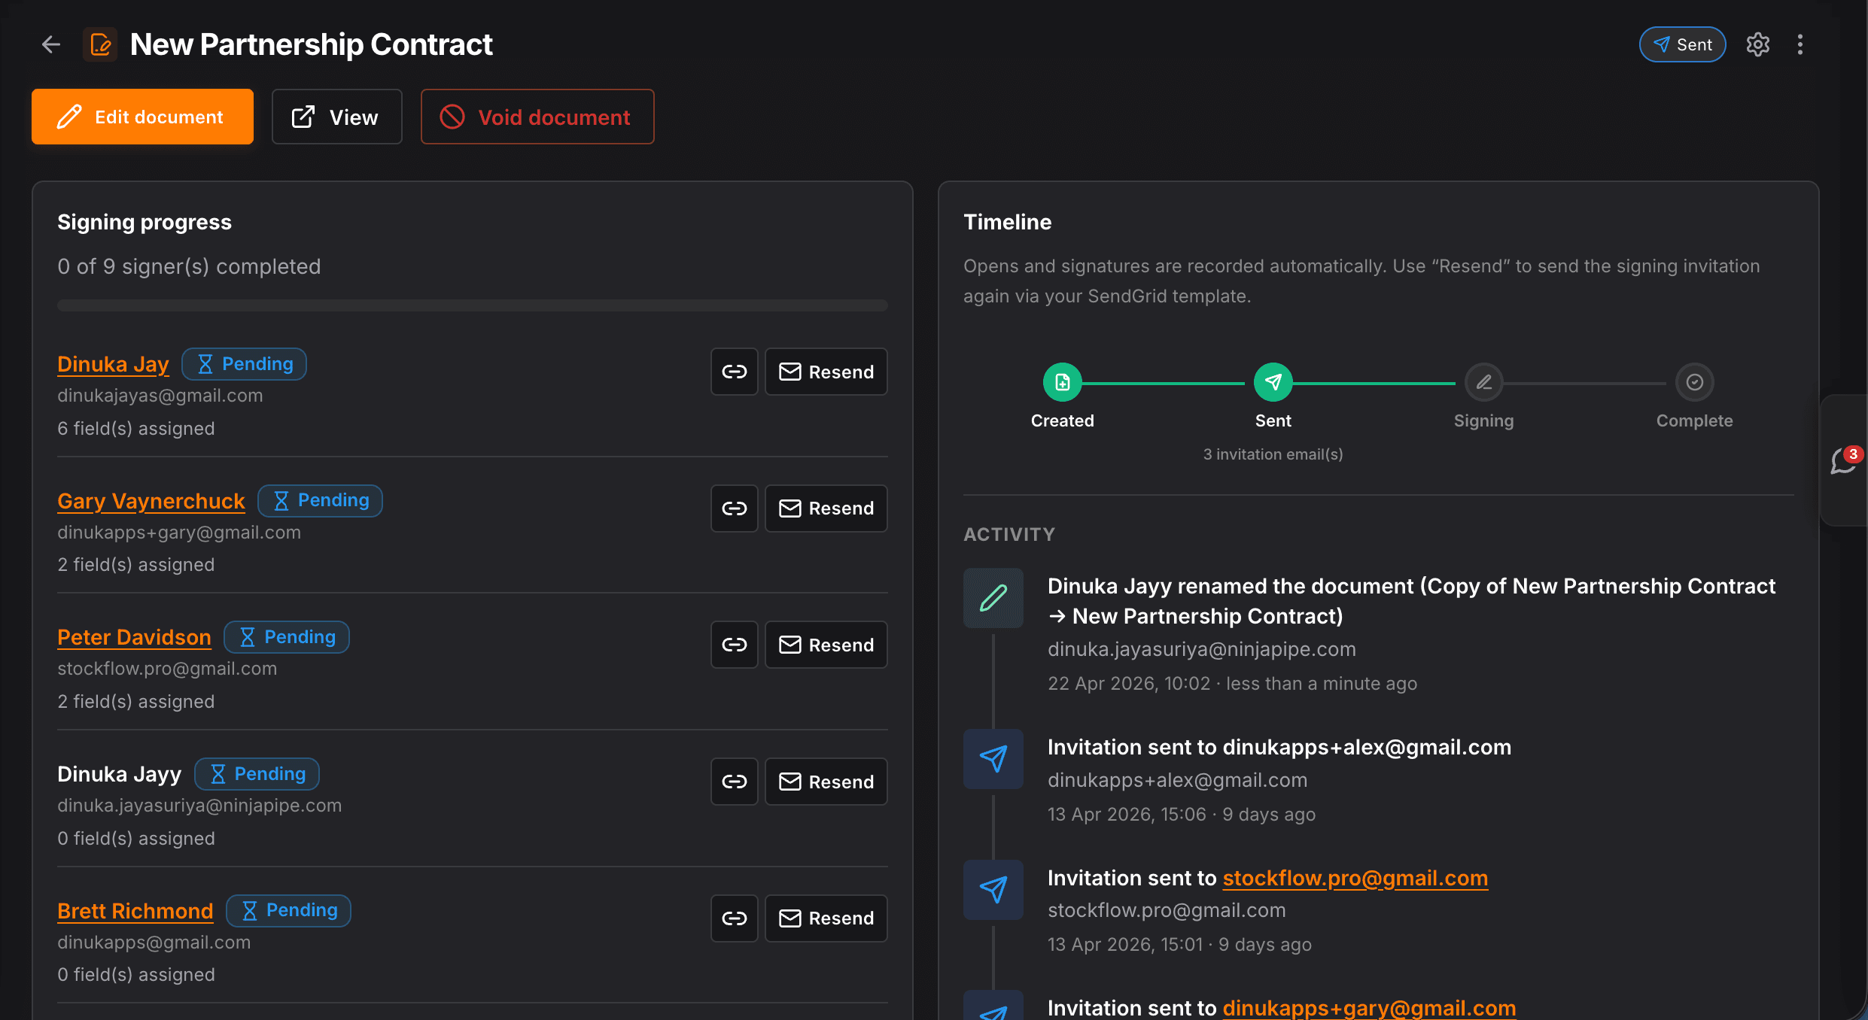Viewport: 1868px width, 1020px height.
Task: Open Peter Davidson's signer link
Action: pos(134,637)
